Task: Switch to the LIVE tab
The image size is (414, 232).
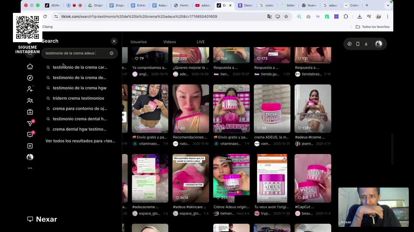Action: pyautogui.click(x=201, y=42)
